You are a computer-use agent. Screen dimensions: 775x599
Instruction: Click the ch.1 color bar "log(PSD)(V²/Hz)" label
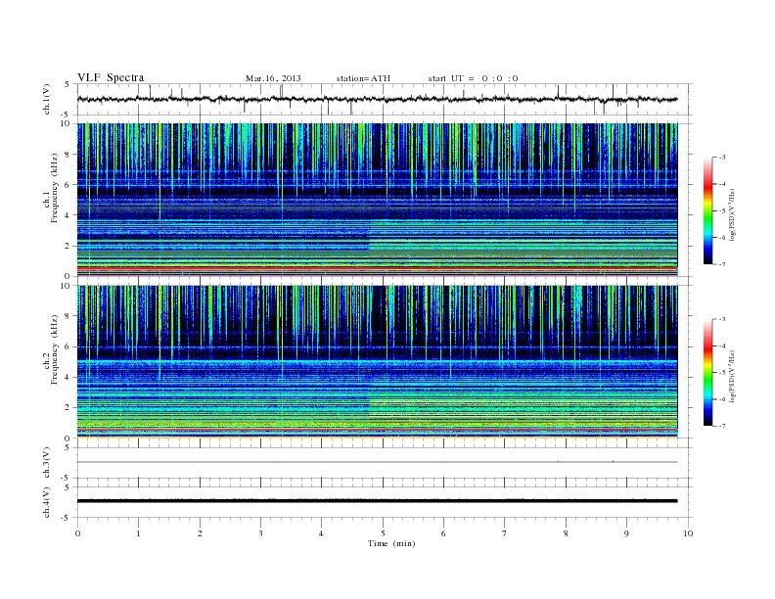tap(732, 215)
